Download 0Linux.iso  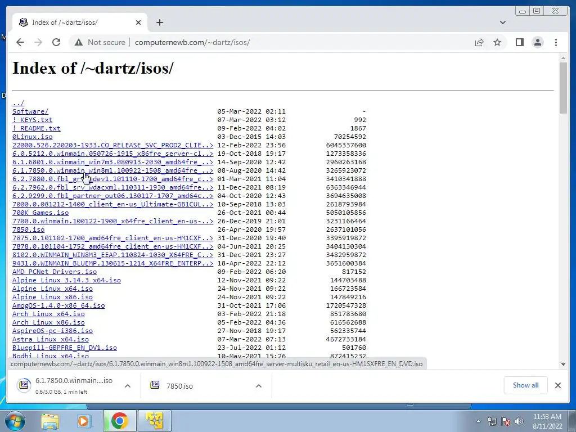[x=32, y=137]
